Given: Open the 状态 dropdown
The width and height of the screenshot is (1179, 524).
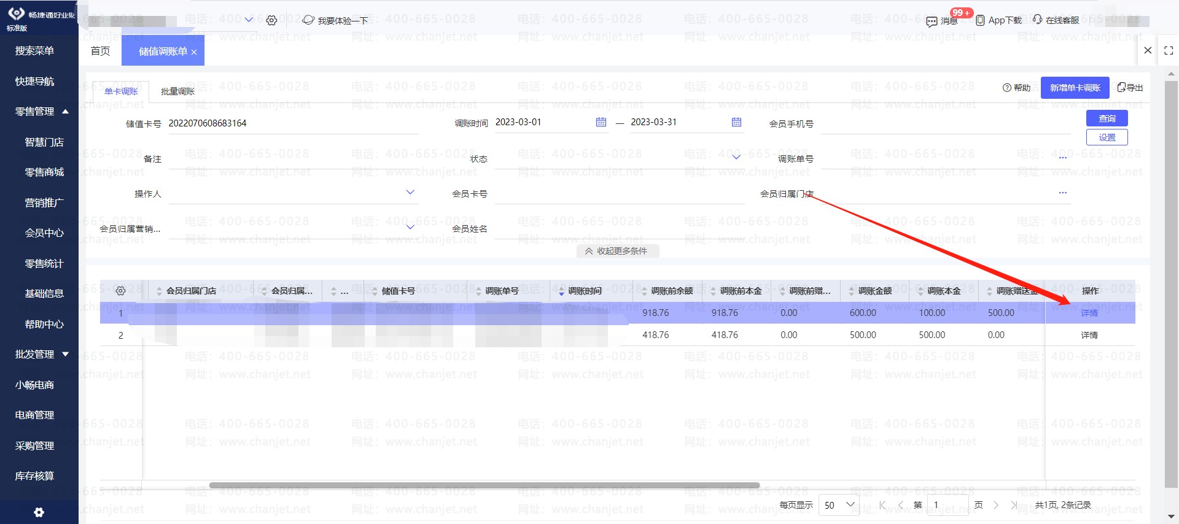Looking at the screenshot, I should tap(736, 157).
